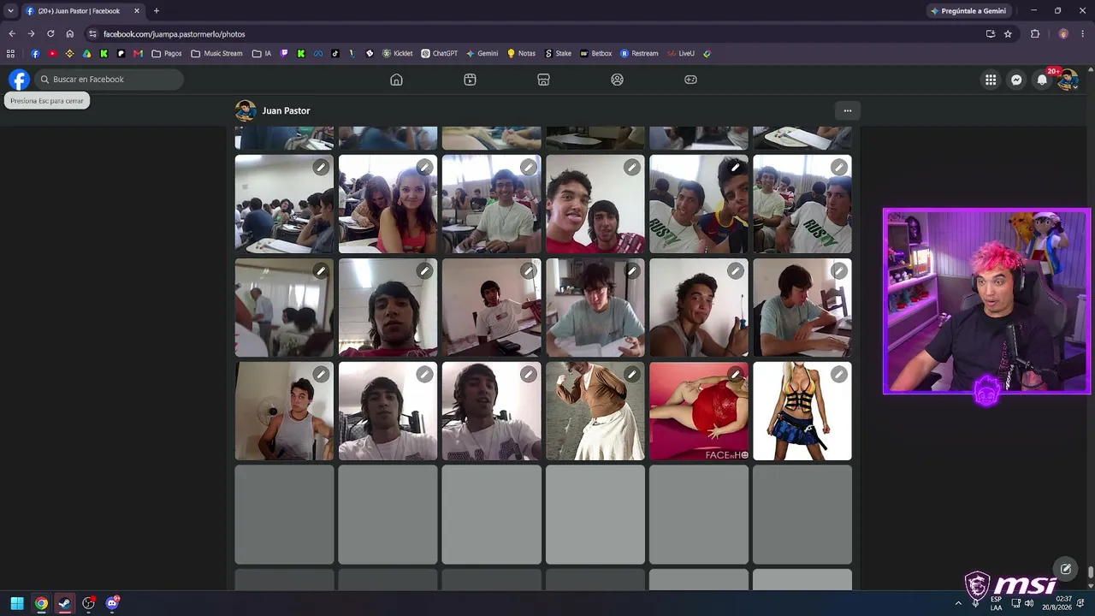
Task: Open the three-dot menu beside Juan Pastor
Action: (x=848, y=110)
